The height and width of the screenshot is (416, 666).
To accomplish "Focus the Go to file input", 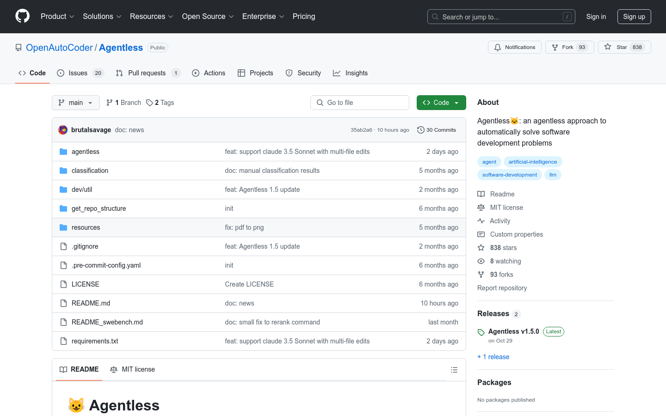I will [360, 103].
